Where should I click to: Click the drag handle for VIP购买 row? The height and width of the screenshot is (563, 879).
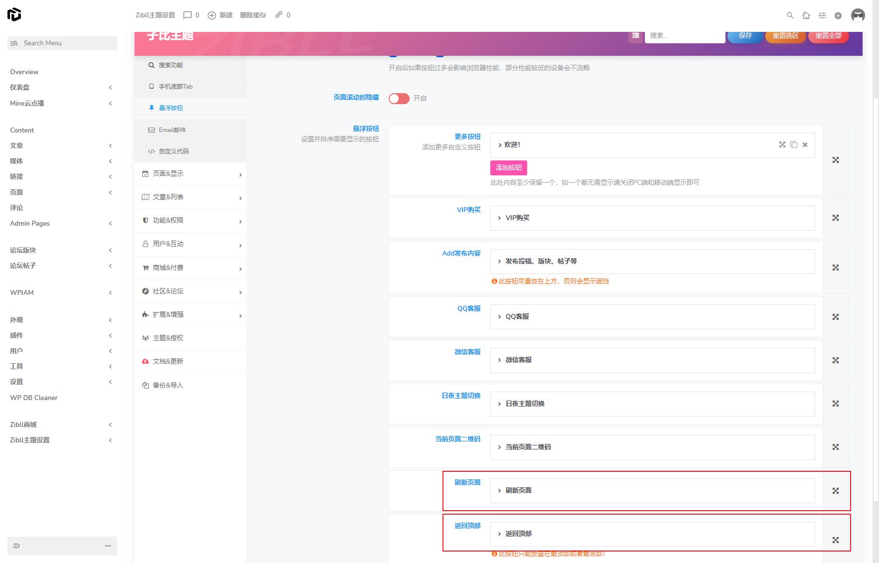coord(835,218)
